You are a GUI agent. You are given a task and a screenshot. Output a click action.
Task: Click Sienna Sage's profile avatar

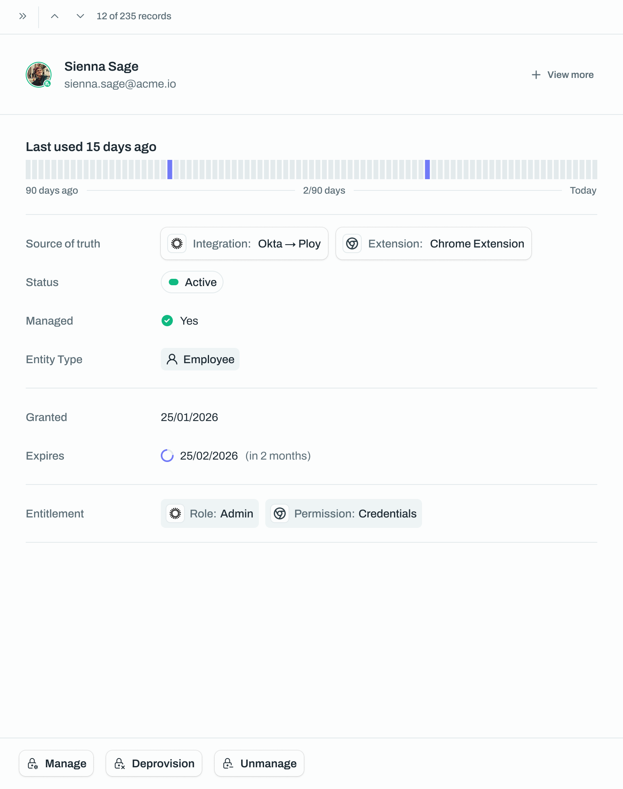click(39, 75)
